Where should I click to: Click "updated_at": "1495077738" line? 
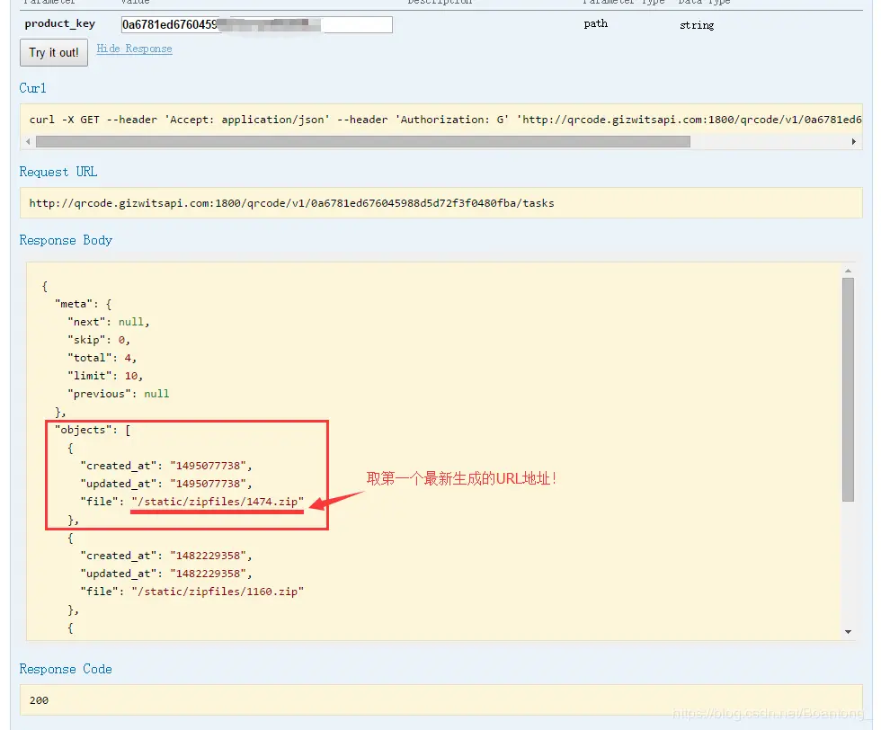(x=166, y=484)
